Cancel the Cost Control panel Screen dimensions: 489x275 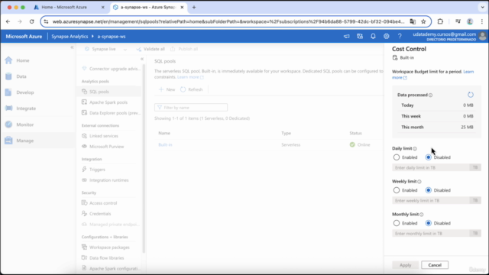435,265
